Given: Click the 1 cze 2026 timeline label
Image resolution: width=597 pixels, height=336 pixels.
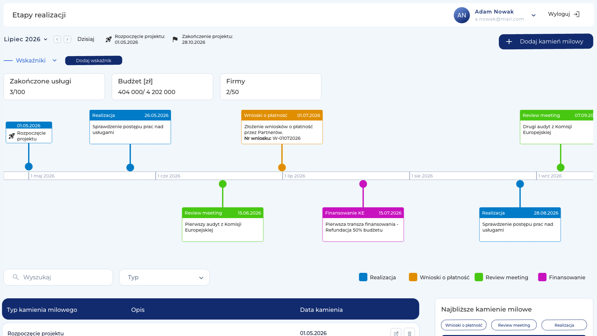Looking at the screenshot, I should (x=169, y=176).
